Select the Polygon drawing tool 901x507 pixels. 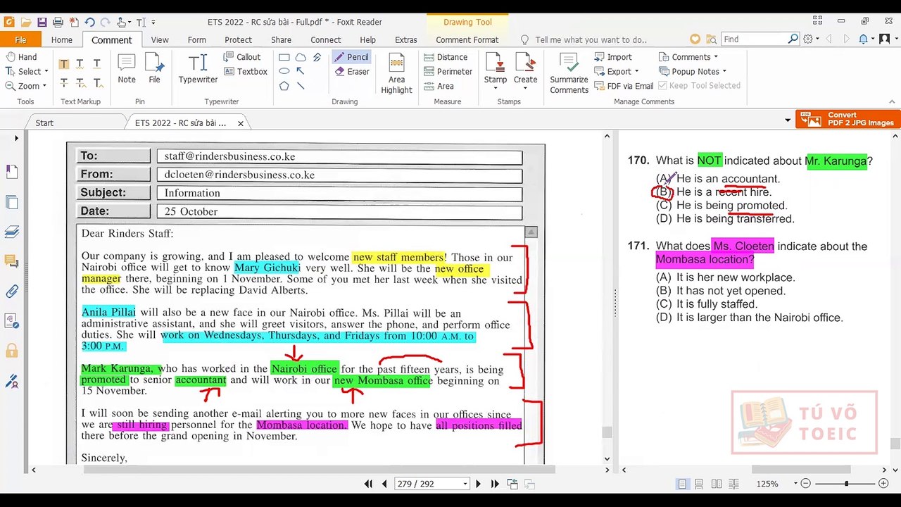click(284, 86)
